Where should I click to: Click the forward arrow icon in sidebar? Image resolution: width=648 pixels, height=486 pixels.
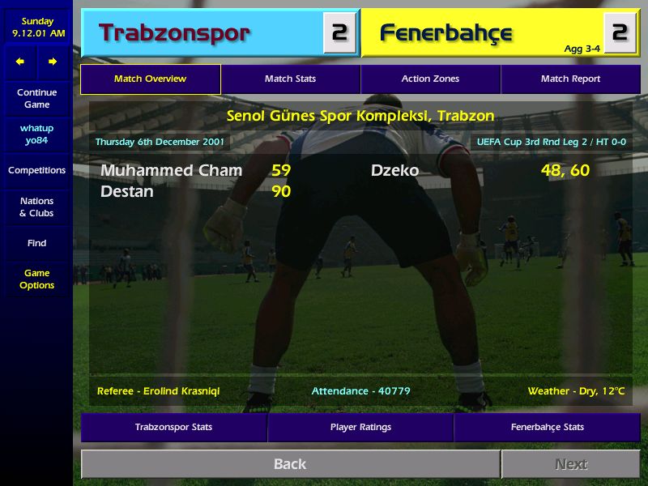[x=53, y=62]
